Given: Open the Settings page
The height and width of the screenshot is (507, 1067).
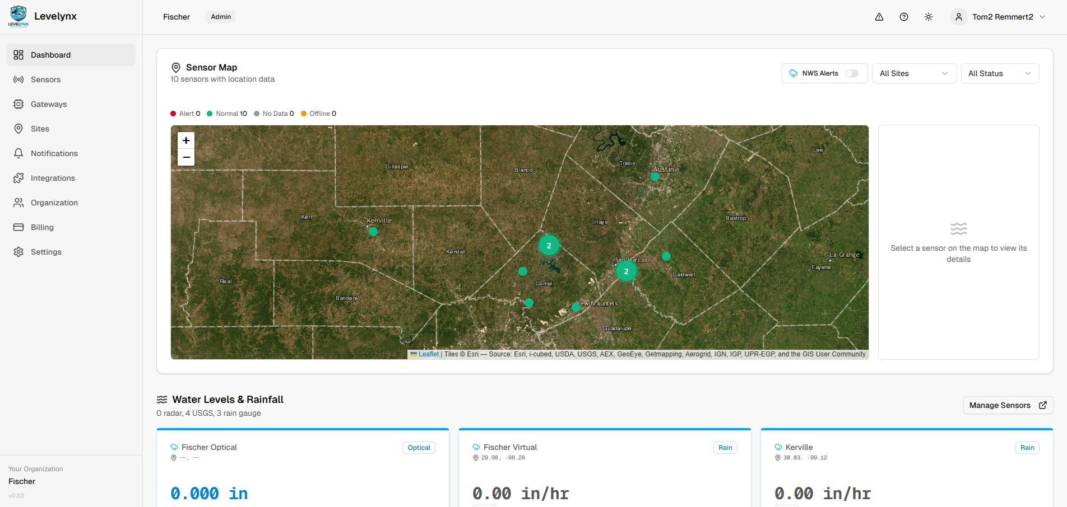Looking at the screenshot, I should click(71, 252).
